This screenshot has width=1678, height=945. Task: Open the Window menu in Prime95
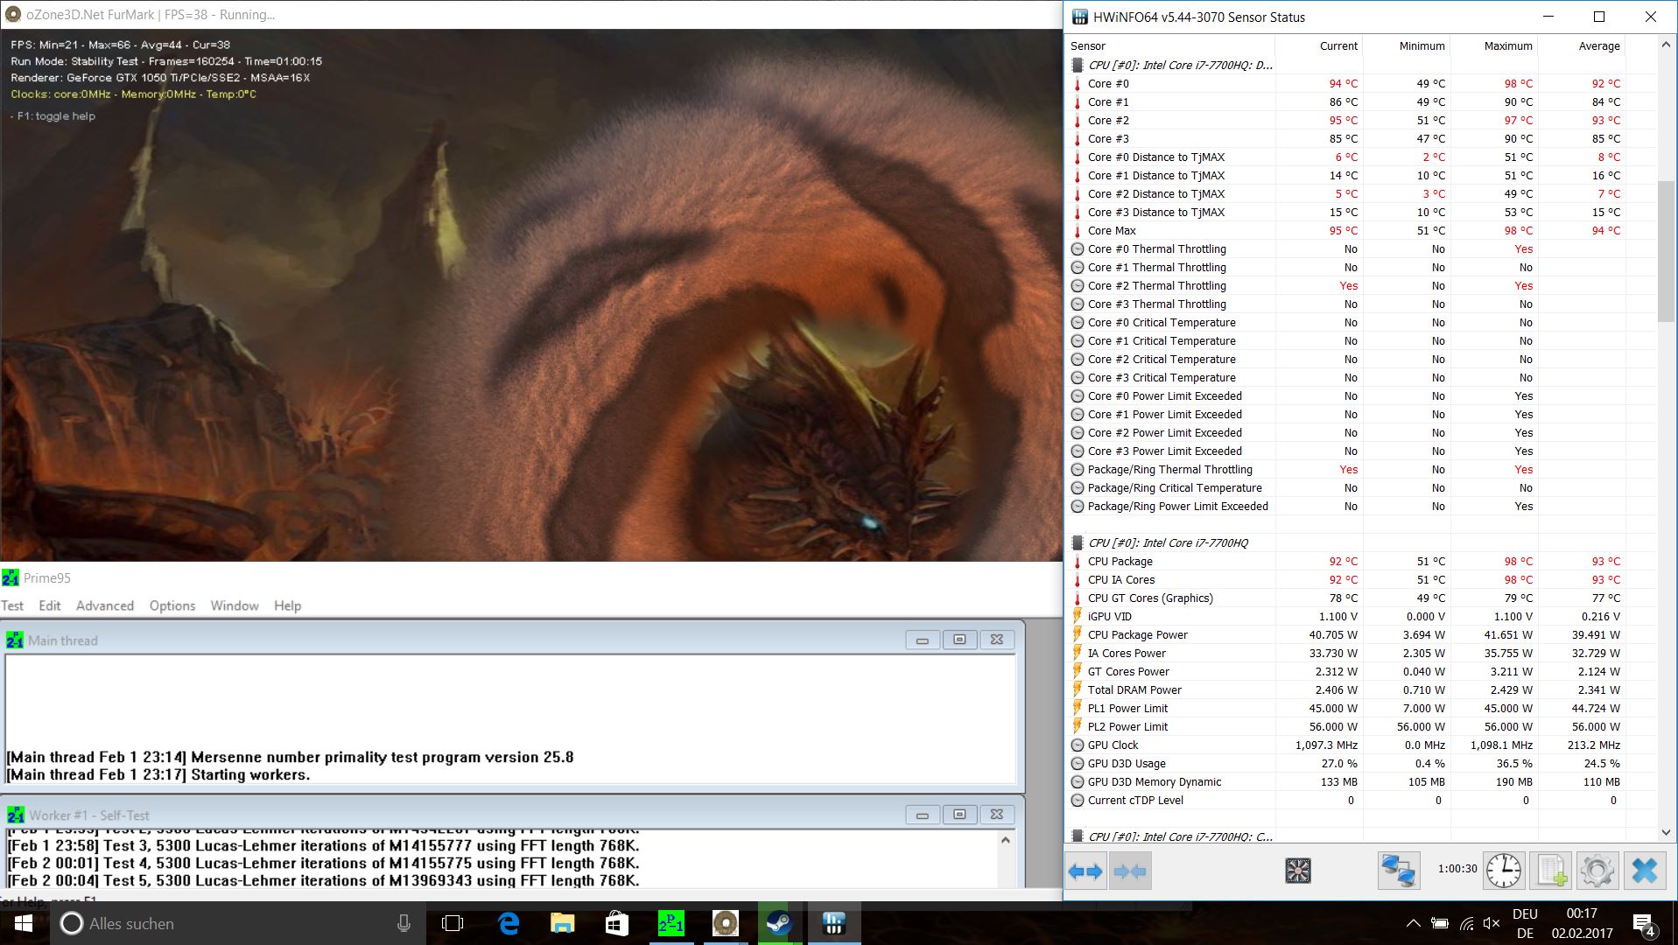[x=235, y=605]
